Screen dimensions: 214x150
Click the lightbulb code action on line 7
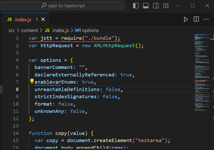(x=32, y=82)
